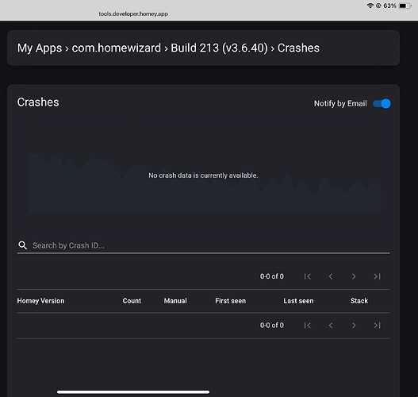Go to first page in top pagination
The height and width of the screenshot is (397, 418).
tap(308, 276)
